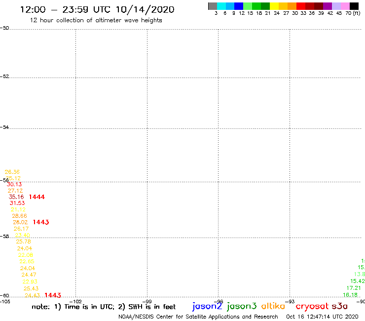Click the green wave height value 15.42
This screenshot has width=365, height=321.
pyautogui.click(x=357, y=281)
